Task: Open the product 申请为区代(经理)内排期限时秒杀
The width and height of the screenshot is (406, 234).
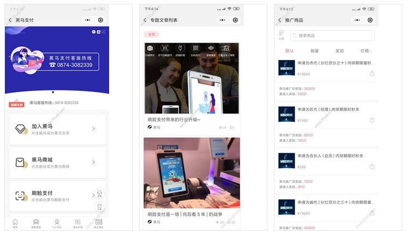Action: tap(329, 109)
